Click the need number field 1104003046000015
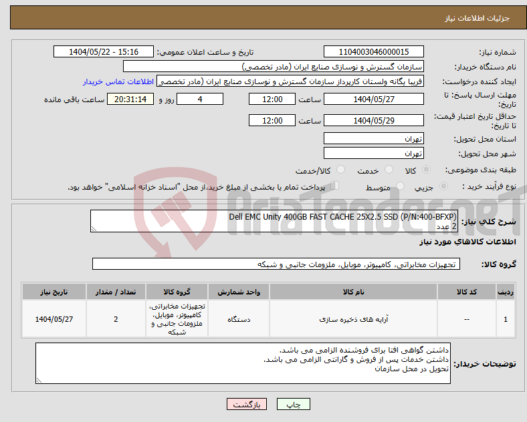The height and width of the screenshot is (422, 527). [x=373, y=51]
